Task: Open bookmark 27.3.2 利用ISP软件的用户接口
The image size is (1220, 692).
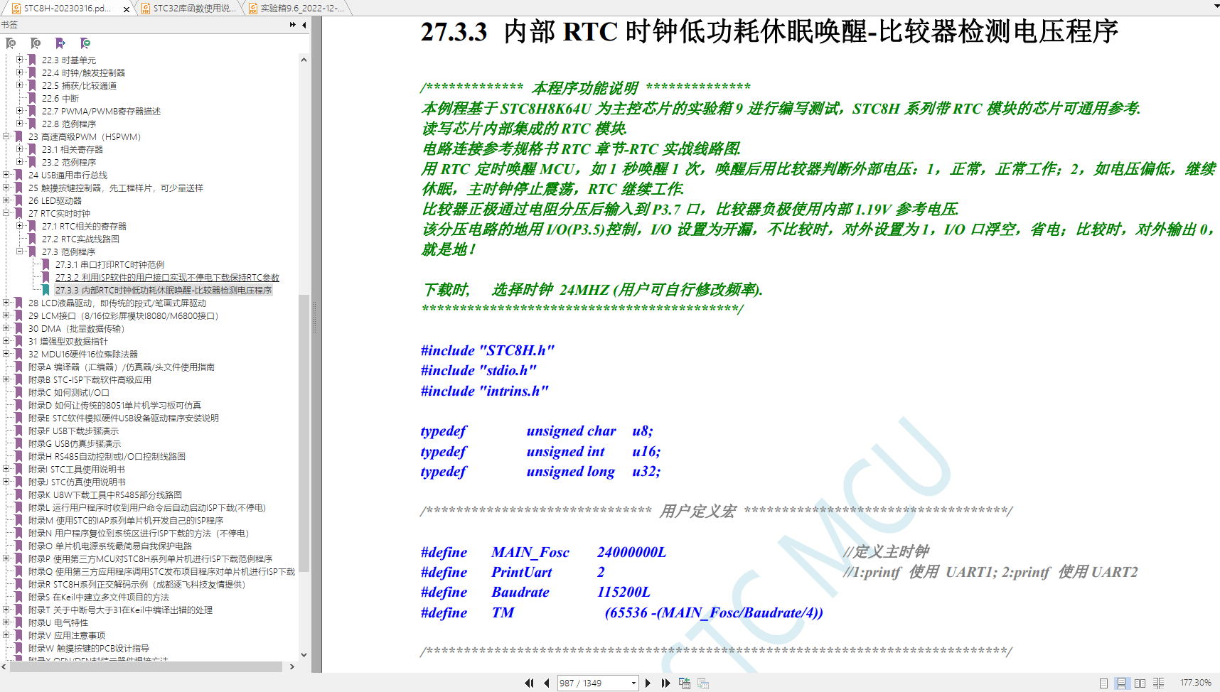Action: coord(167,277)
